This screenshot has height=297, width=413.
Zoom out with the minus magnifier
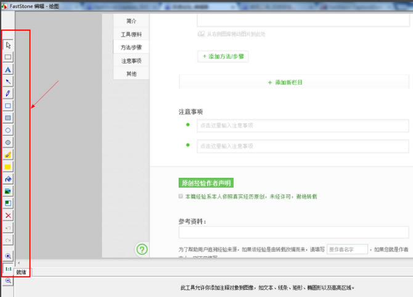click(8, 280)
